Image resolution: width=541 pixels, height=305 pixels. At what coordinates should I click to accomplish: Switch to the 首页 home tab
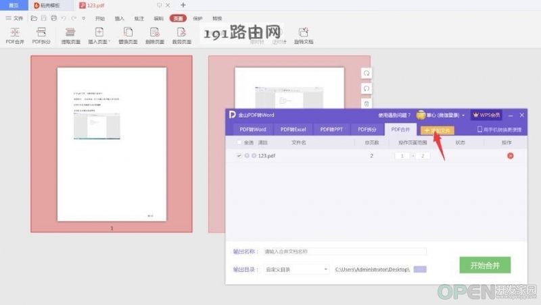tap(14, 5)
